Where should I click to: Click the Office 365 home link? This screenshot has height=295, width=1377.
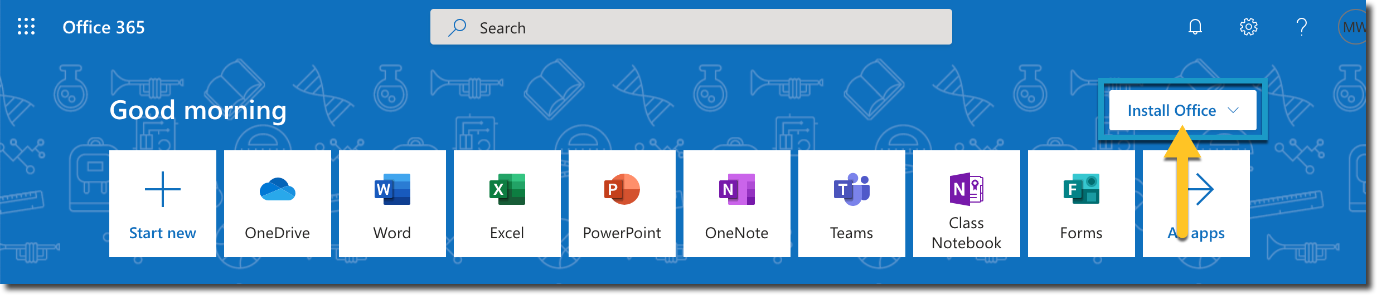pos(104,27)
